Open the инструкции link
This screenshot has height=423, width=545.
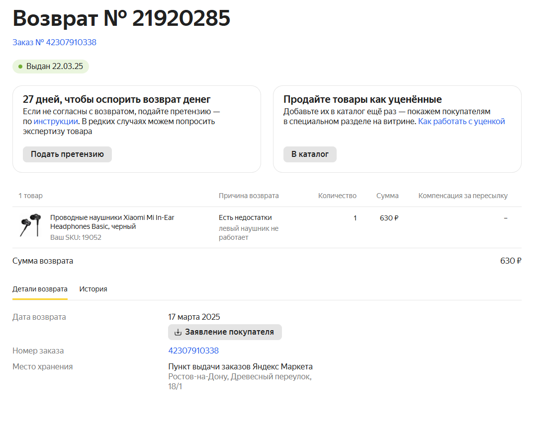coord(56,122)
